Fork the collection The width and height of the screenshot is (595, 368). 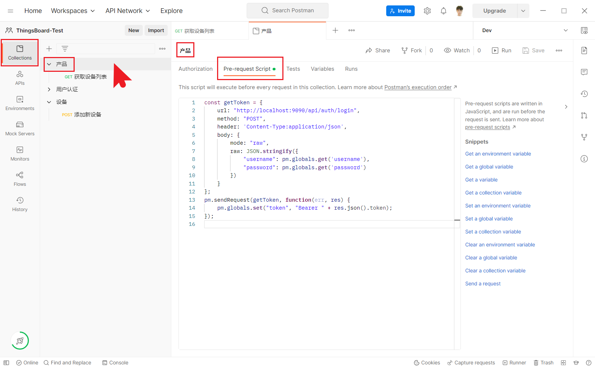[x=412, y=51]
